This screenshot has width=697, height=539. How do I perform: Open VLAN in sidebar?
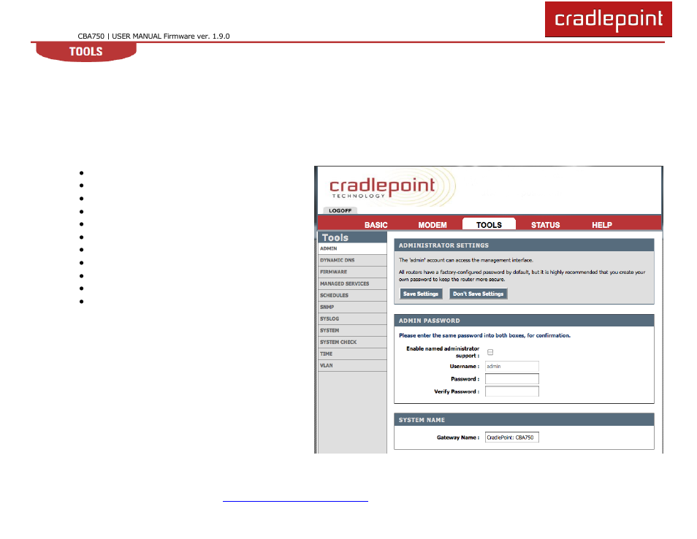pyautogui.click(x=352, y=366)
